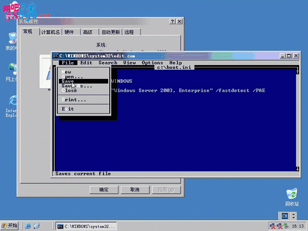This screenshot has width=308, height=231.
Task: Click 取消 button in System Properties
Action: (135, 190)
